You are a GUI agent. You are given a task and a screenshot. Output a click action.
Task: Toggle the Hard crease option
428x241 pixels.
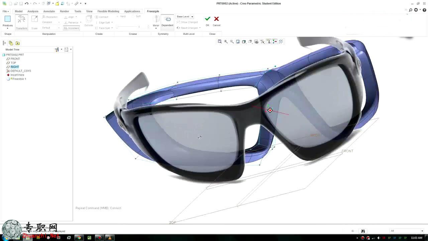[x=121, y=16]
